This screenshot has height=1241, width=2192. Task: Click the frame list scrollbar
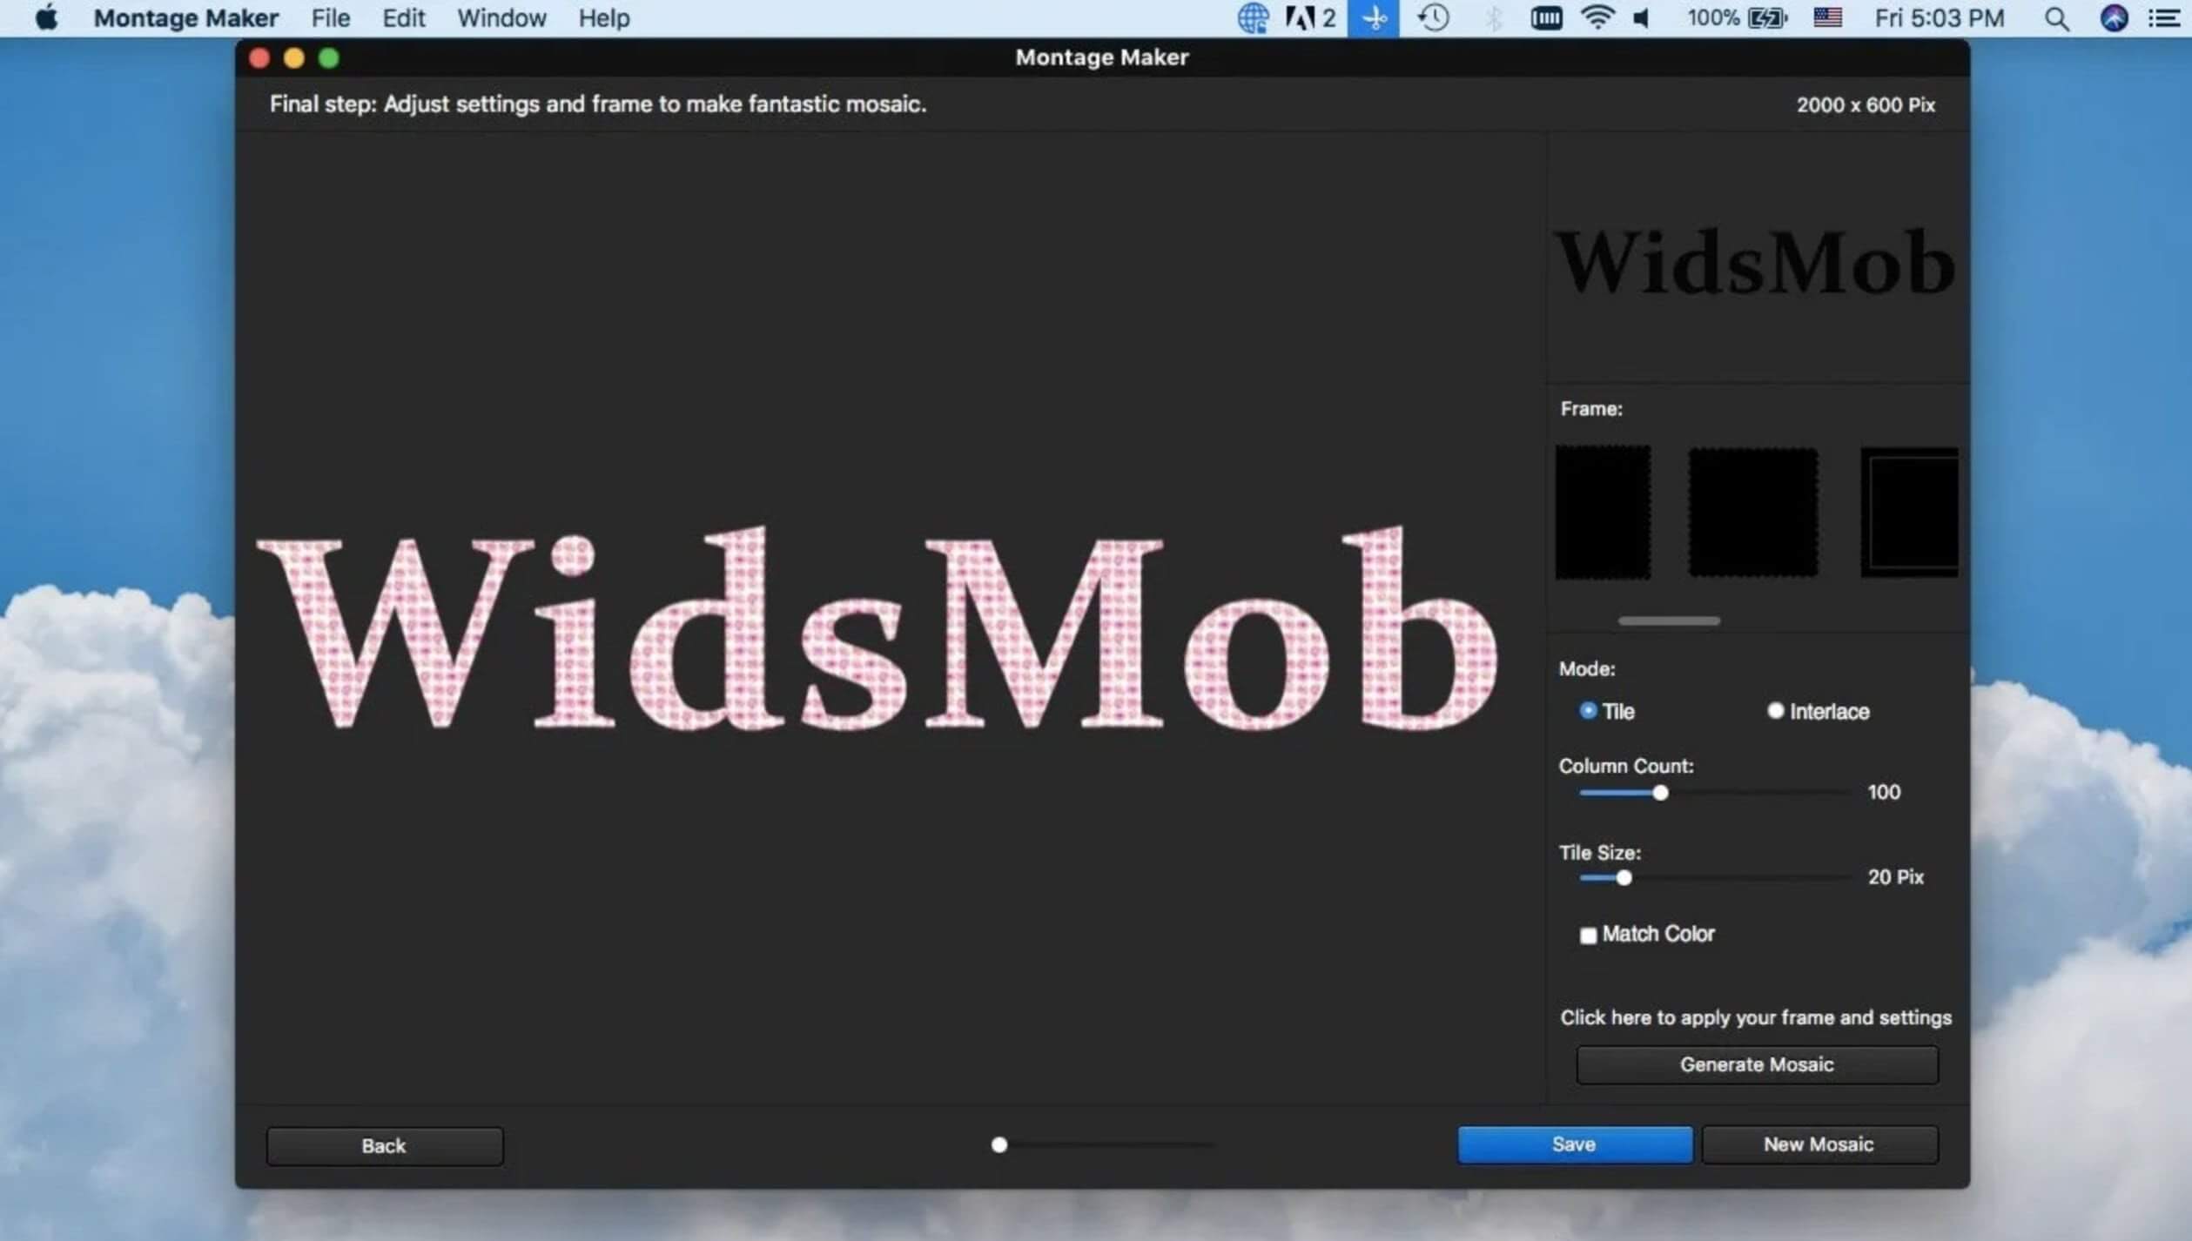pyautogui.click(x=1667, y=620)
